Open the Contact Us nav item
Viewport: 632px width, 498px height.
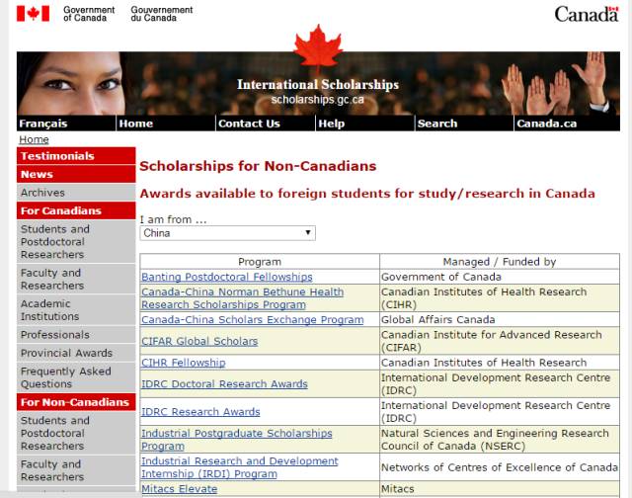(266, 124)
